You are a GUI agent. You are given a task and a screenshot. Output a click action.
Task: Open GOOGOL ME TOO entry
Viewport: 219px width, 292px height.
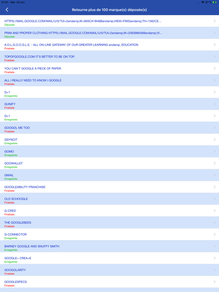pos(109,128)
